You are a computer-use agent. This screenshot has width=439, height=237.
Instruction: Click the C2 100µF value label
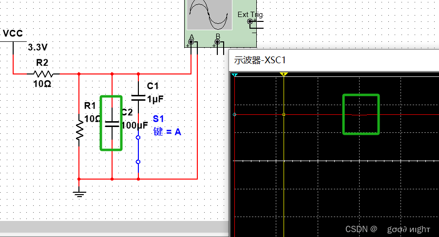click(134, 125)
